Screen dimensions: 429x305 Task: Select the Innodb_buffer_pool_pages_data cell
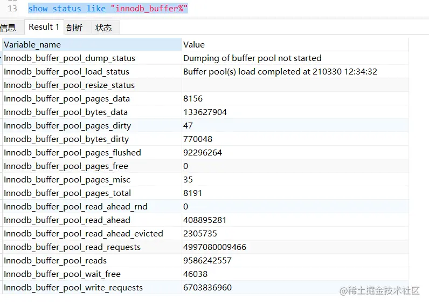point(92,99)
